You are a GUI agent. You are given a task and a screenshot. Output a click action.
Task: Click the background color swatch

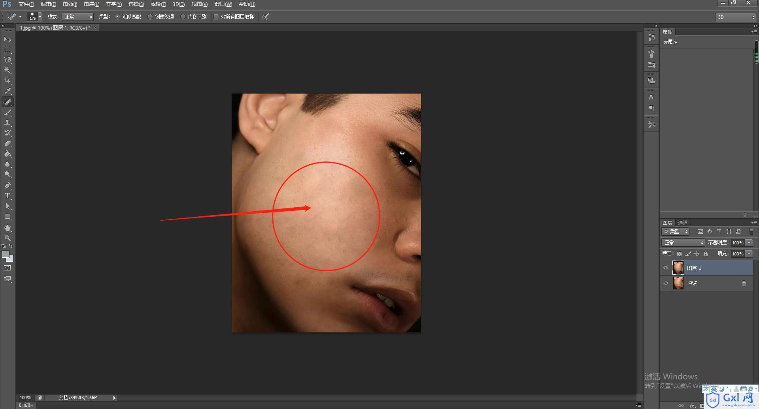point(11,259)
